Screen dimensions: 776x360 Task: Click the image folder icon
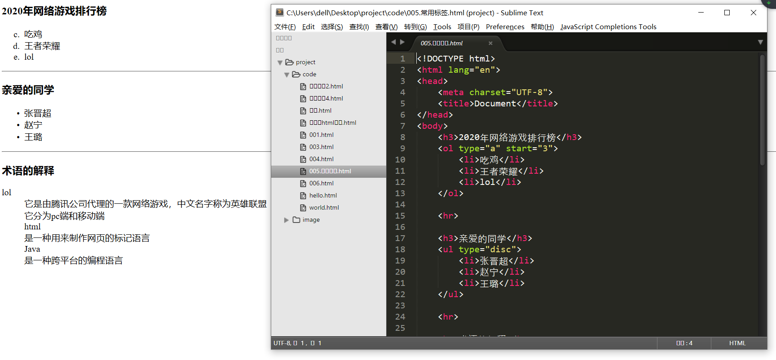tap(296, 220)
